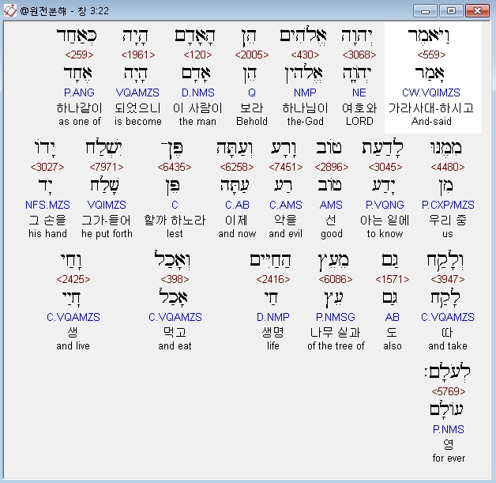This screenshot has width=496, height=483.
Task: Click the parsing code C.AB
Action: pos(237,205)
